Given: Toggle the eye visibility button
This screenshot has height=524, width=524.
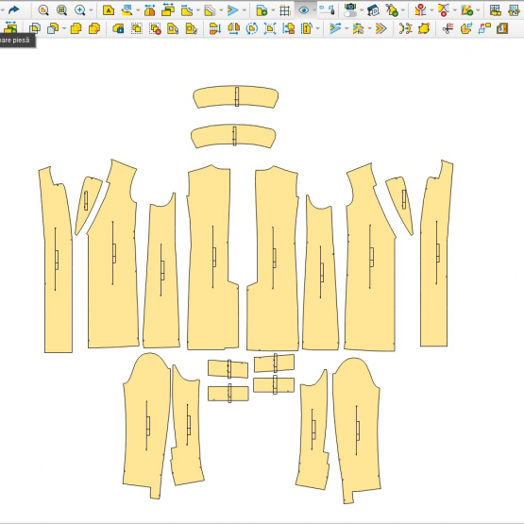Looking at the screenshot, I should [x=304, y=10].
